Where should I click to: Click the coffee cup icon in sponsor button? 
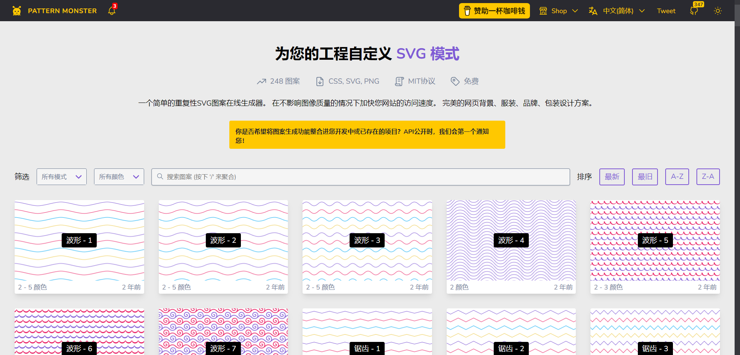[x=467, y=11]
